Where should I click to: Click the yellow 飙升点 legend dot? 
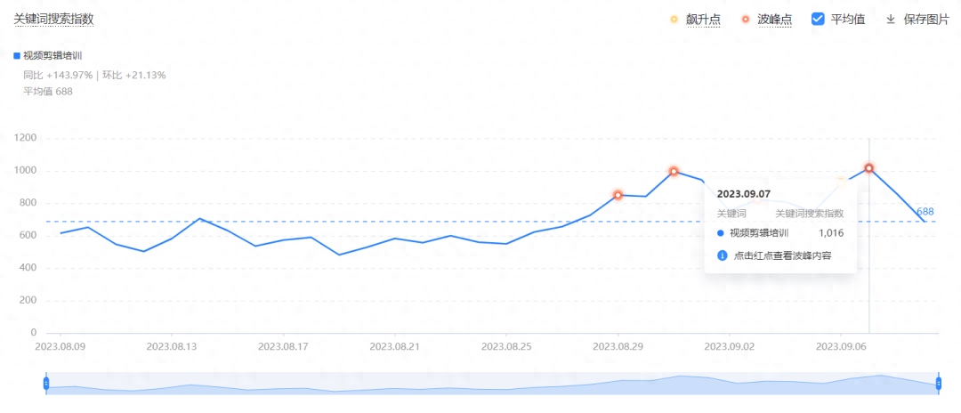coord(674,19)
